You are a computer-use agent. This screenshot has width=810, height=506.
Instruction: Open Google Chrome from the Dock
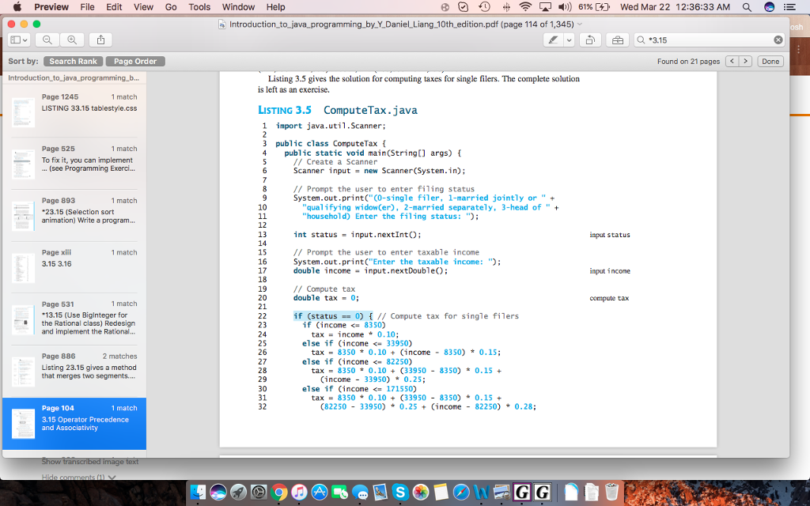(x=280, y=493)
